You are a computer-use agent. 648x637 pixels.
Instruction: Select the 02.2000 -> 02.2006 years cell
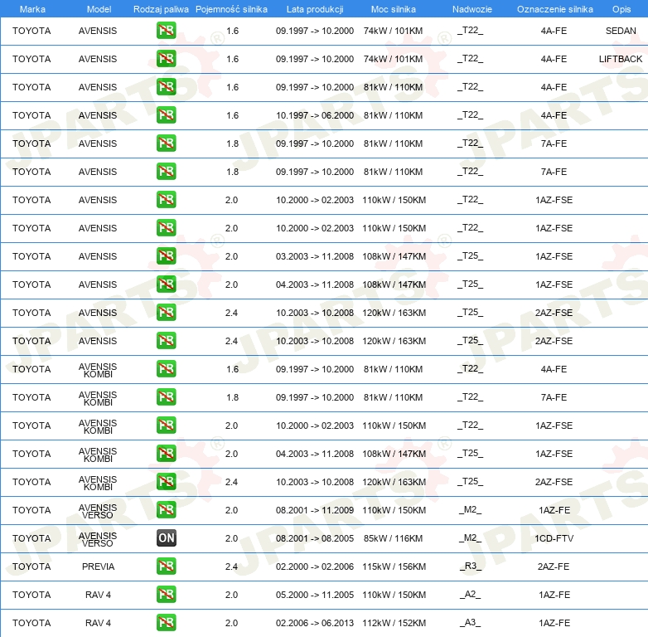coord(315,566)
